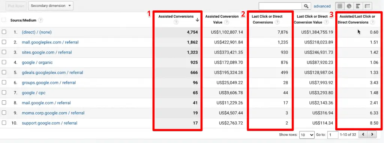The width and height of the screenshot is (384, 143).
Task: Select the US$218,023.89 value cell
Action: coord(319,42)
